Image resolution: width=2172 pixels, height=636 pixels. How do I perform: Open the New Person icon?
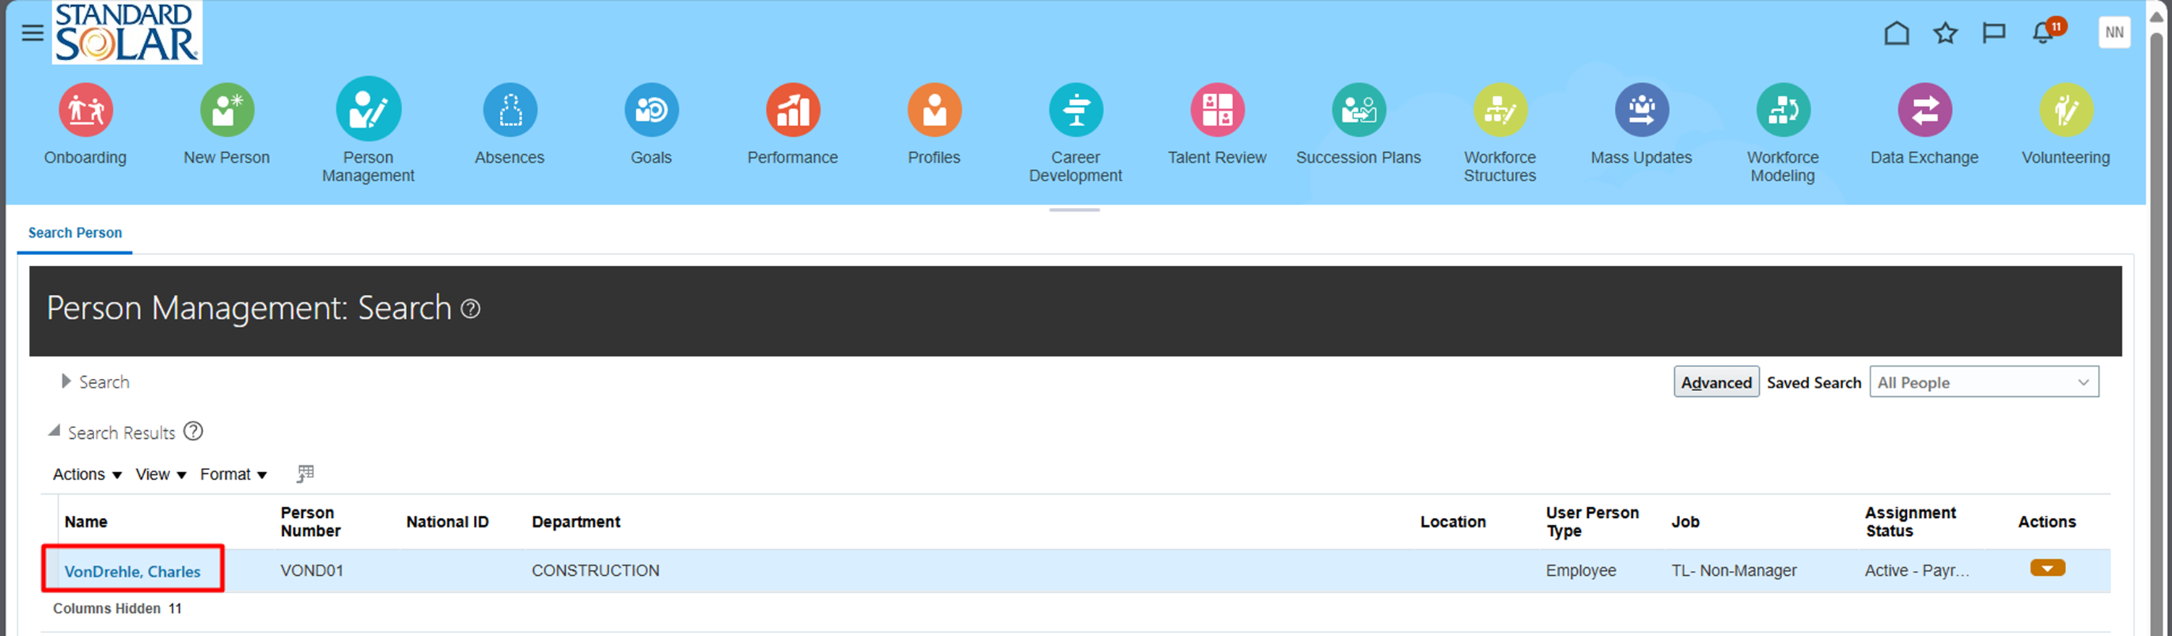click(227, 109)
